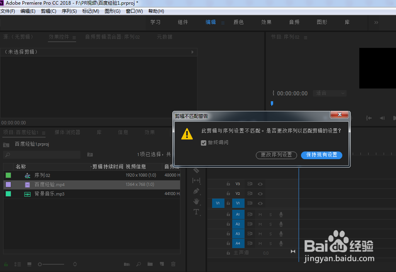
Task: Click the expand icon on master track row
Action: coord(293,252)
